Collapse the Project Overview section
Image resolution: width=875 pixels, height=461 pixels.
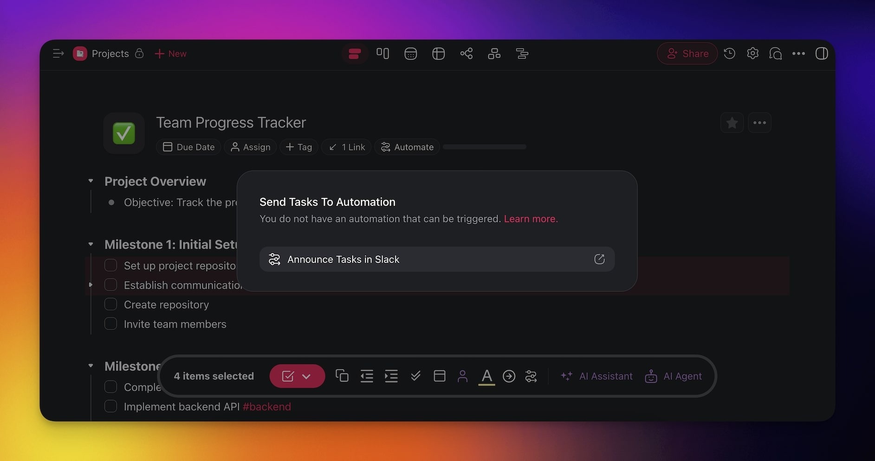coord(91,181)
